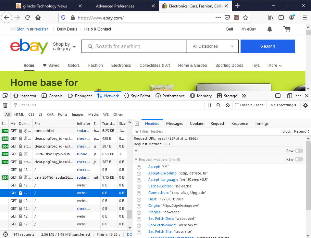Click the blue eBay Search button
The image size is (311, 238).
pyautogui.click(x=268, y=46)
